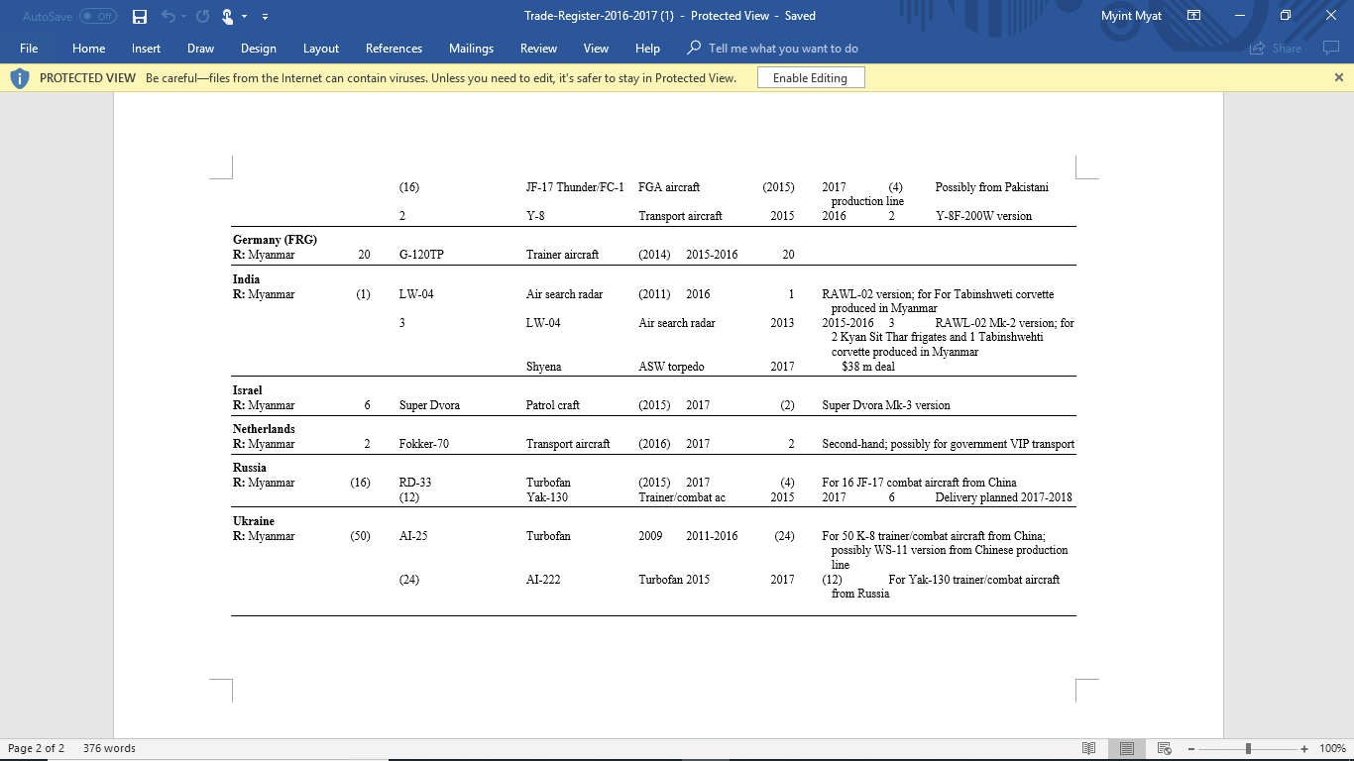The width and height of the screenshot is (1354, 761).
Task: Click the G-120TP designation text
Action: [x=421, y=255]
